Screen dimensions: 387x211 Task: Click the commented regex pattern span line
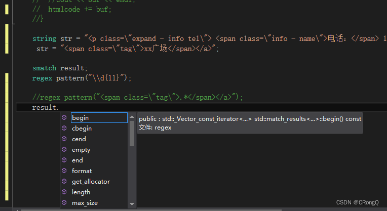click(137, 97)
